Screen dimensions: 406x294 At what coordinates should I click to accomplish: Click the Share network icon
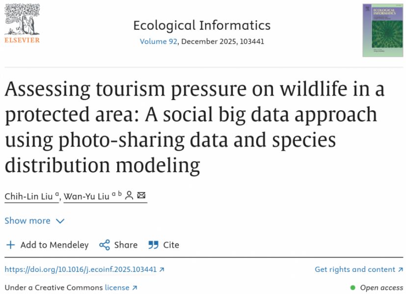coord(105,245)
